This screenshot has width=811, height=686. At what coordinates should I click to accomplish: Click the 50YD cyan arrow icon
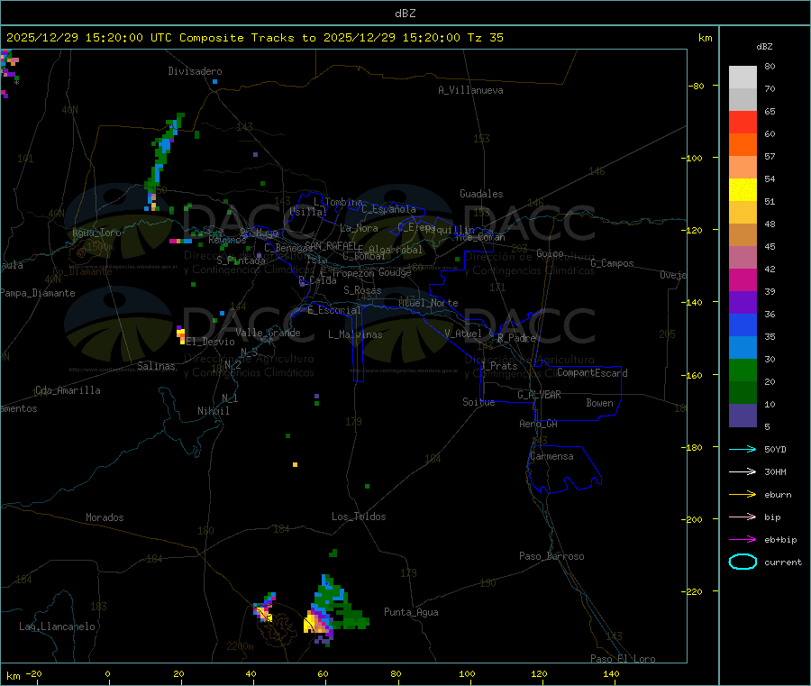coord(743,449)
